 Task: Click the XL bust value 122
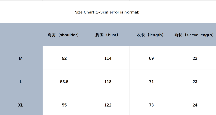pyautogui.click(x=108, y=105)
